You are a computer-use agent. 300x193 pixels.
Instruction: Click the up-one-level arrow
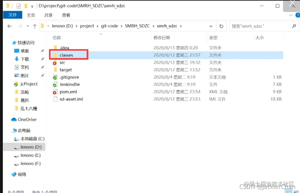[35, 26]
